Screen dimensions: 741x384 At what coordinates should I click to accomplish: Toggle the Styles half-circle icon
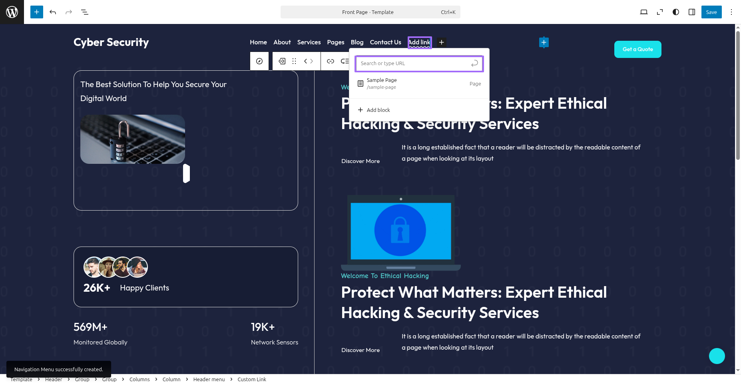tap(676, 12)
